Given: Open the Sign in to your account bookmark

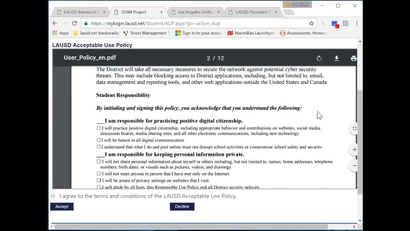Looking at the screenshot, I should 199,33.
